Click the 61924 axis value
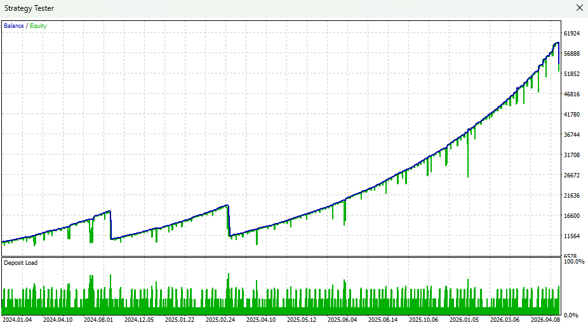Viewport: 588px width, 325px height. click(x=572, y=34)
